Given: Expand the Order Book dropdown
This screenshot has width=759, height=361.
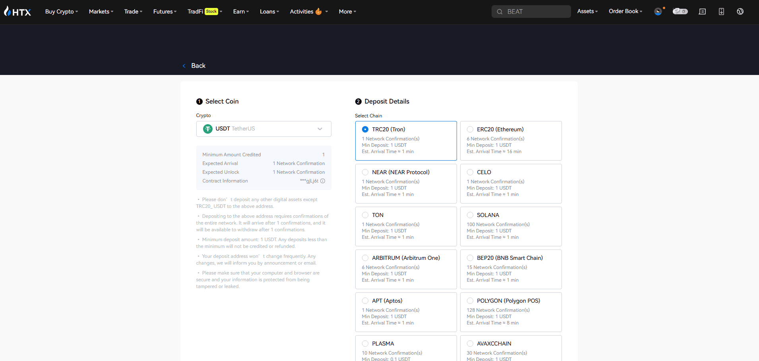Looking at the screenshot, I should (x=625, y=11).
